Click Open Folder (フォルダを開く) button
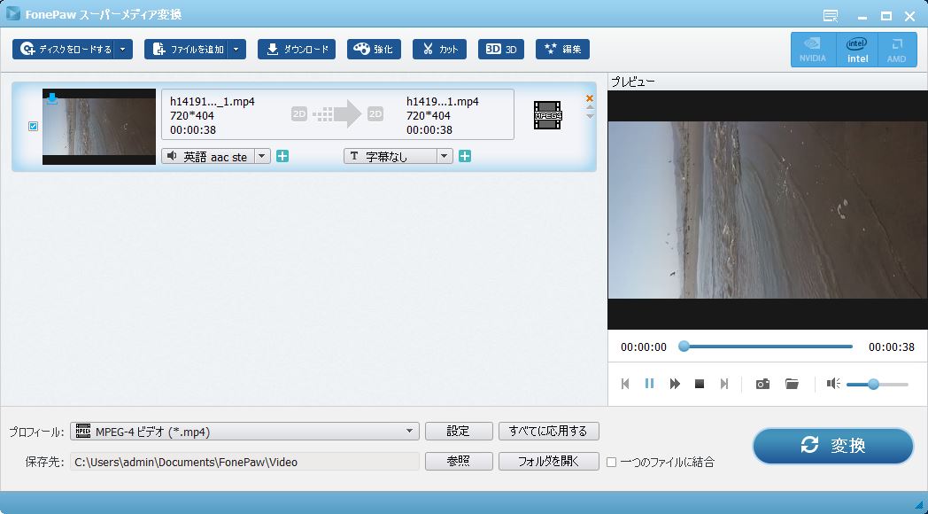 pos(549,462)
